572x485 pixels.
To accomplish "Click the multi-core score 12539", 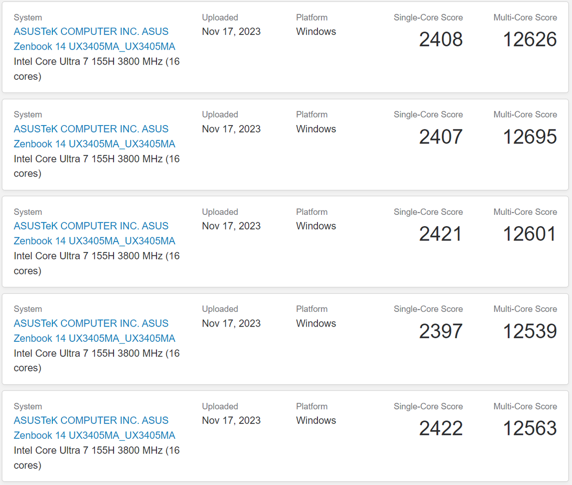I will [x=530, y=331].
